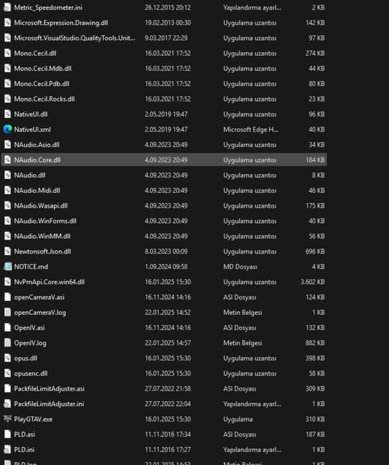This screenshot has width=389, height=465.
Task: Click 'Metin Belgesi' type of OpenIV.log
Action: [243, 343]
